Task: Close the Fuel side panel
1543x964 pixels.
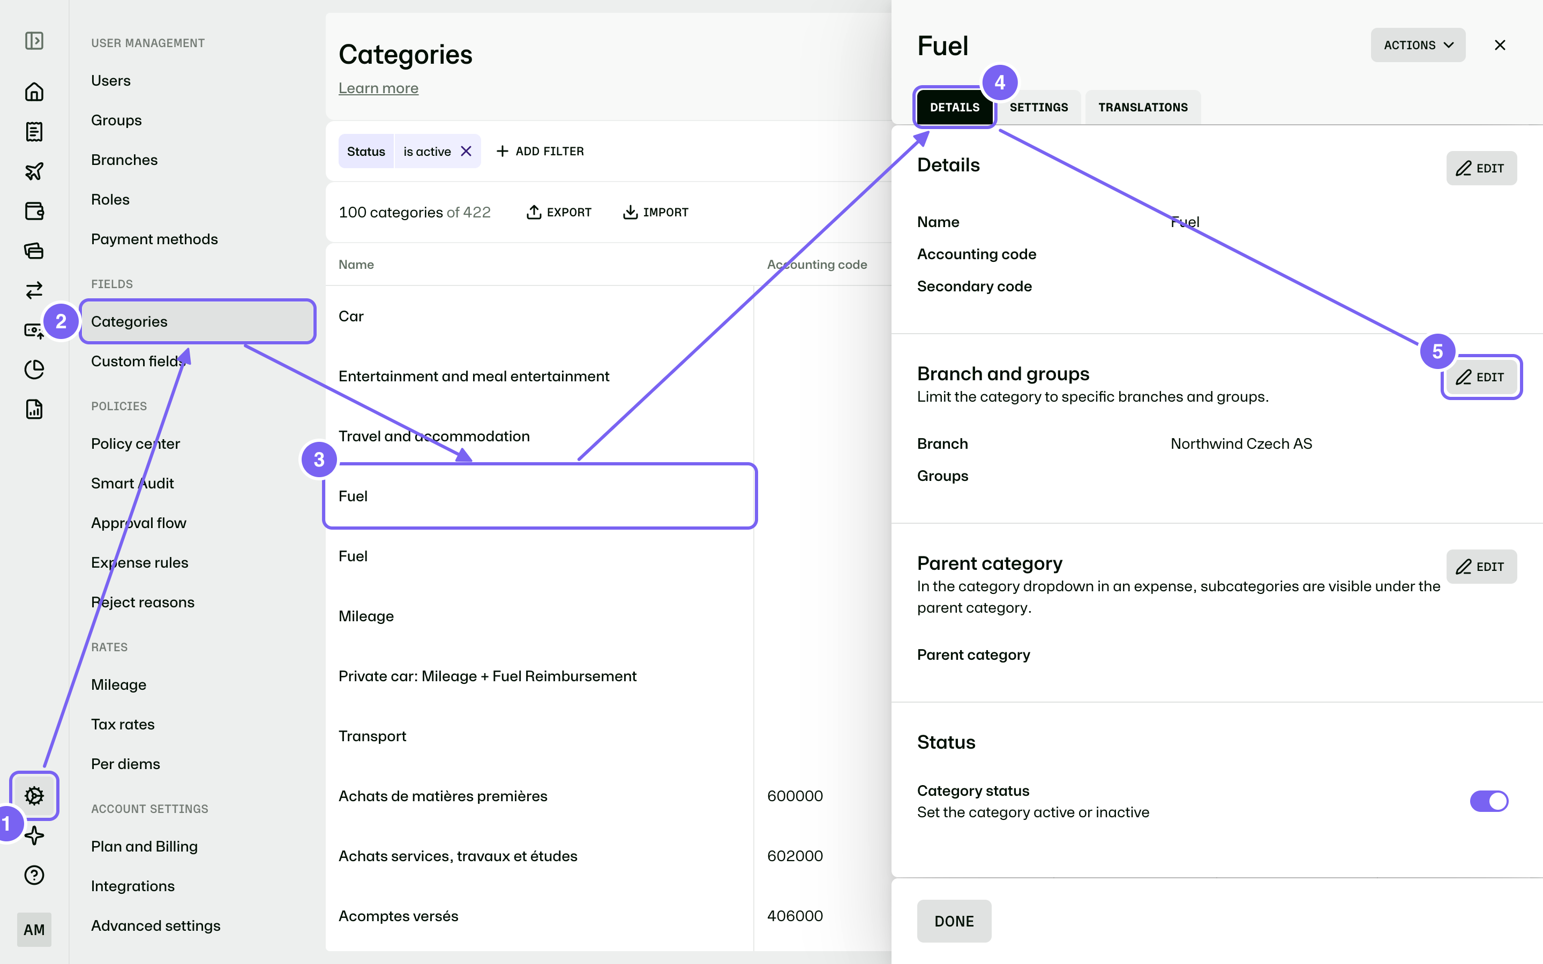Action: [1500, 46]
